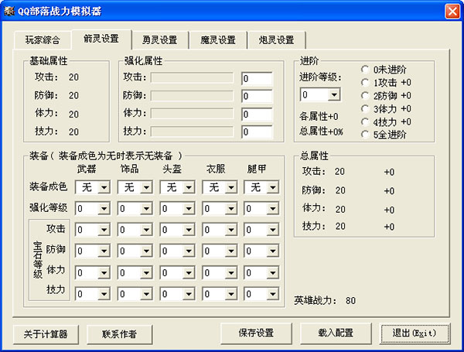Click the 强化属性 技力 progress bar
Viewport: 464px width, 352px height.
coord(192,132)
